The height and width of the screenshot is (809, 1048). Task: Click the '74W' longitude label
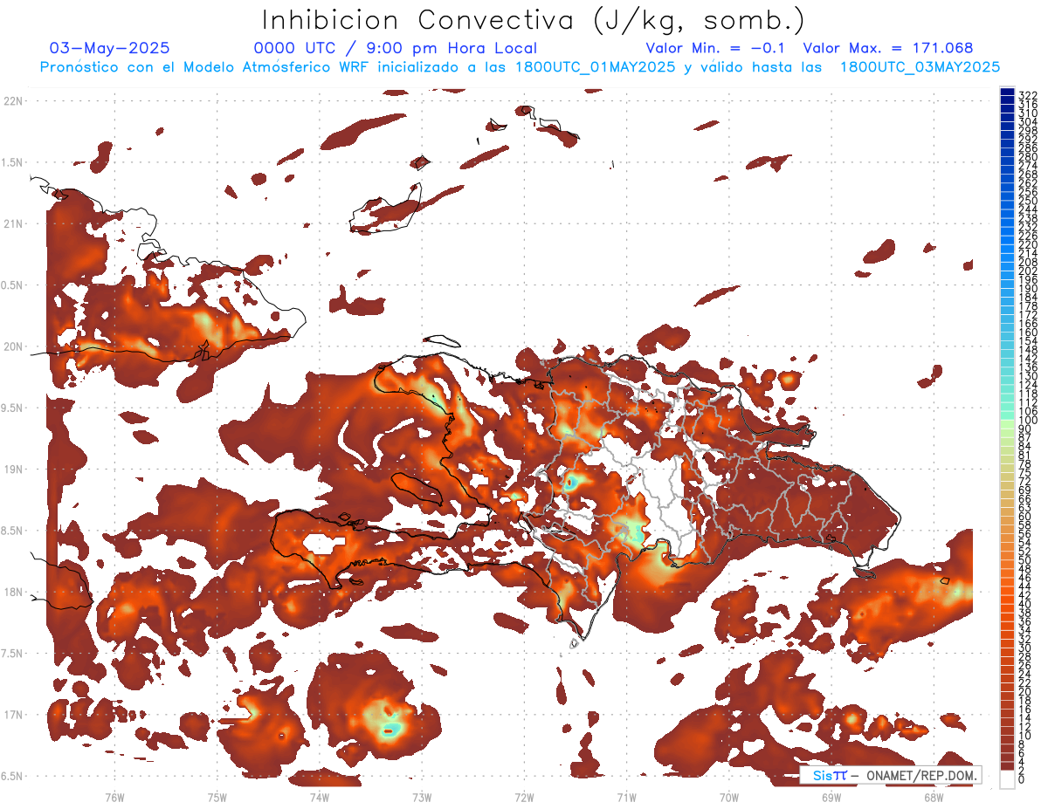[320, 796]
